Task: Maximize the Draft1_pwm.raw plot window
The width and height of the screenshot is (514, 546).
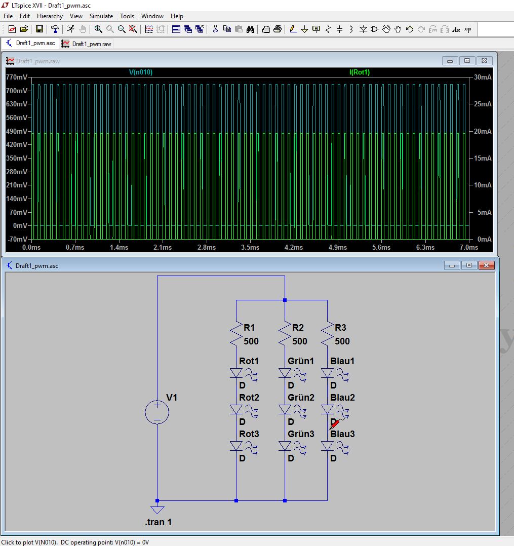Action: pyautogui.click(x=467, y=61)
